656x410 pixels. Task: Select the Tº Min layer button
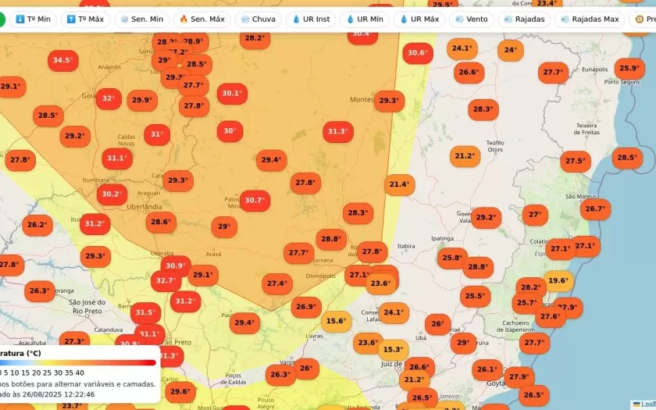click(x=32, y=19)
